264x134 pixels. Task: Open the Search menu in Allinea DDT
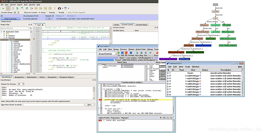click(x=20, y=5)
